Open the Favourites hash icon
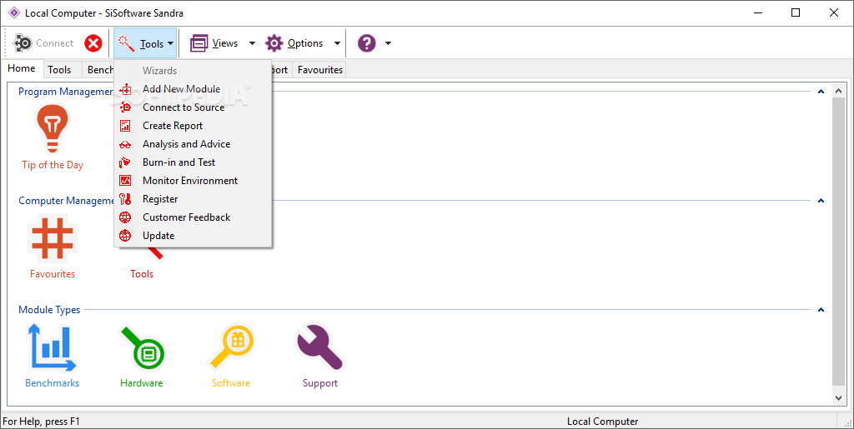Viewport: 854px width, 429px height. coord(53,238)
